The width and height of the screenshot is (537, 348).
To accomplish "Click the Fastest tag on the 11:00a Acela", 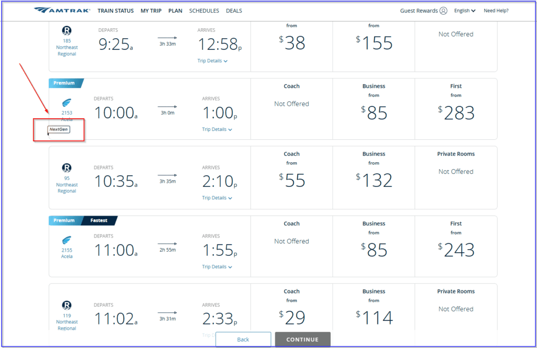I will (99, 220).
